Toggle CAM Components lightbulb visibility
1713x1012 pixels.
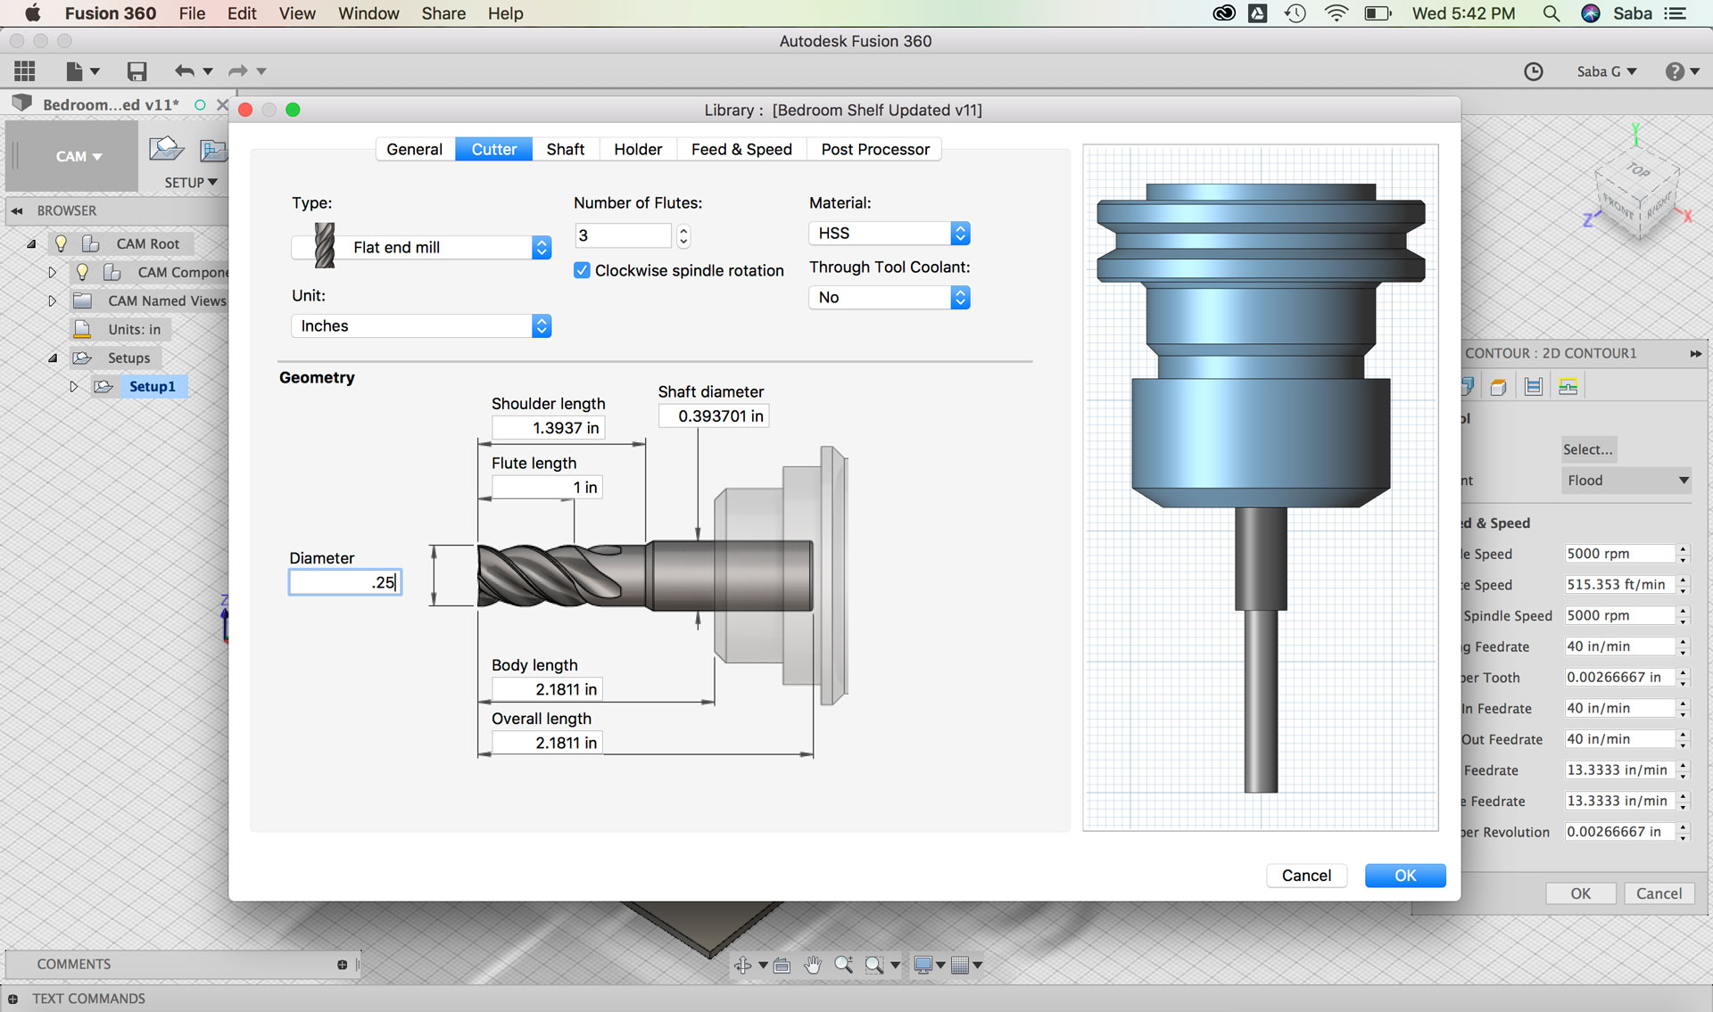(x=82, y=272)
